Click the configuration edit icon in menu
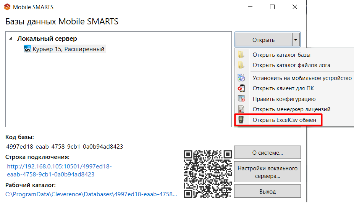Screen dimensions: 354x205 (x=241, y=99)
